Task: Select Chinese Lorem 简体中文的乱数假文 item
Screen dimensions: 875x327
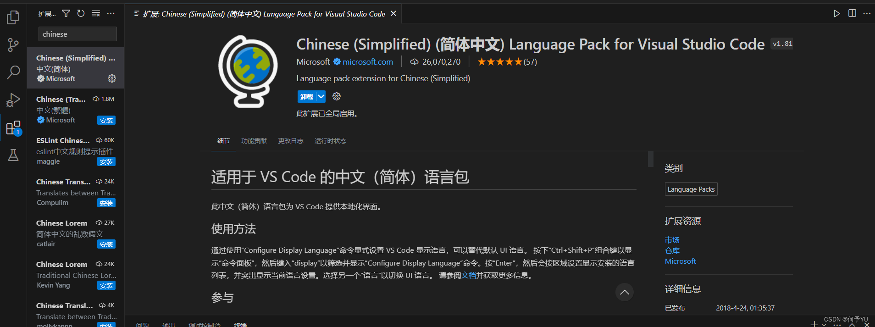Action: 76,233
